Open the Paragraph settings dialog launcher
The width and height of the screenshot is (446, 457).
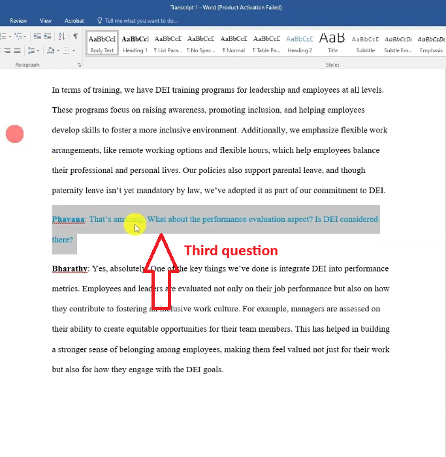pyautogui.click(x=79, y=65)
